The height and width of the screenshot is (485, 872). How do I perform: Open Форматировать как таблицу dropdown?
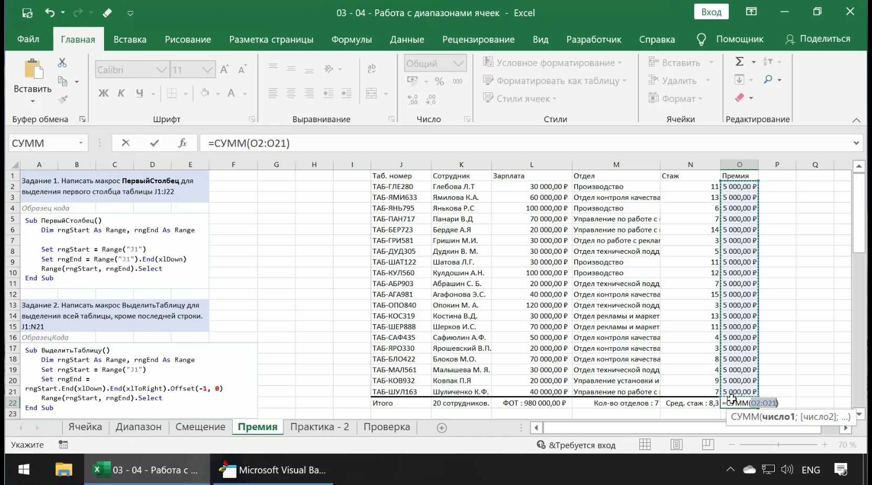555,80
